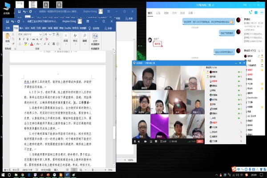Open Word from the taskbar
Viewport: 267px width, 178px height.
tap(67, 175)
